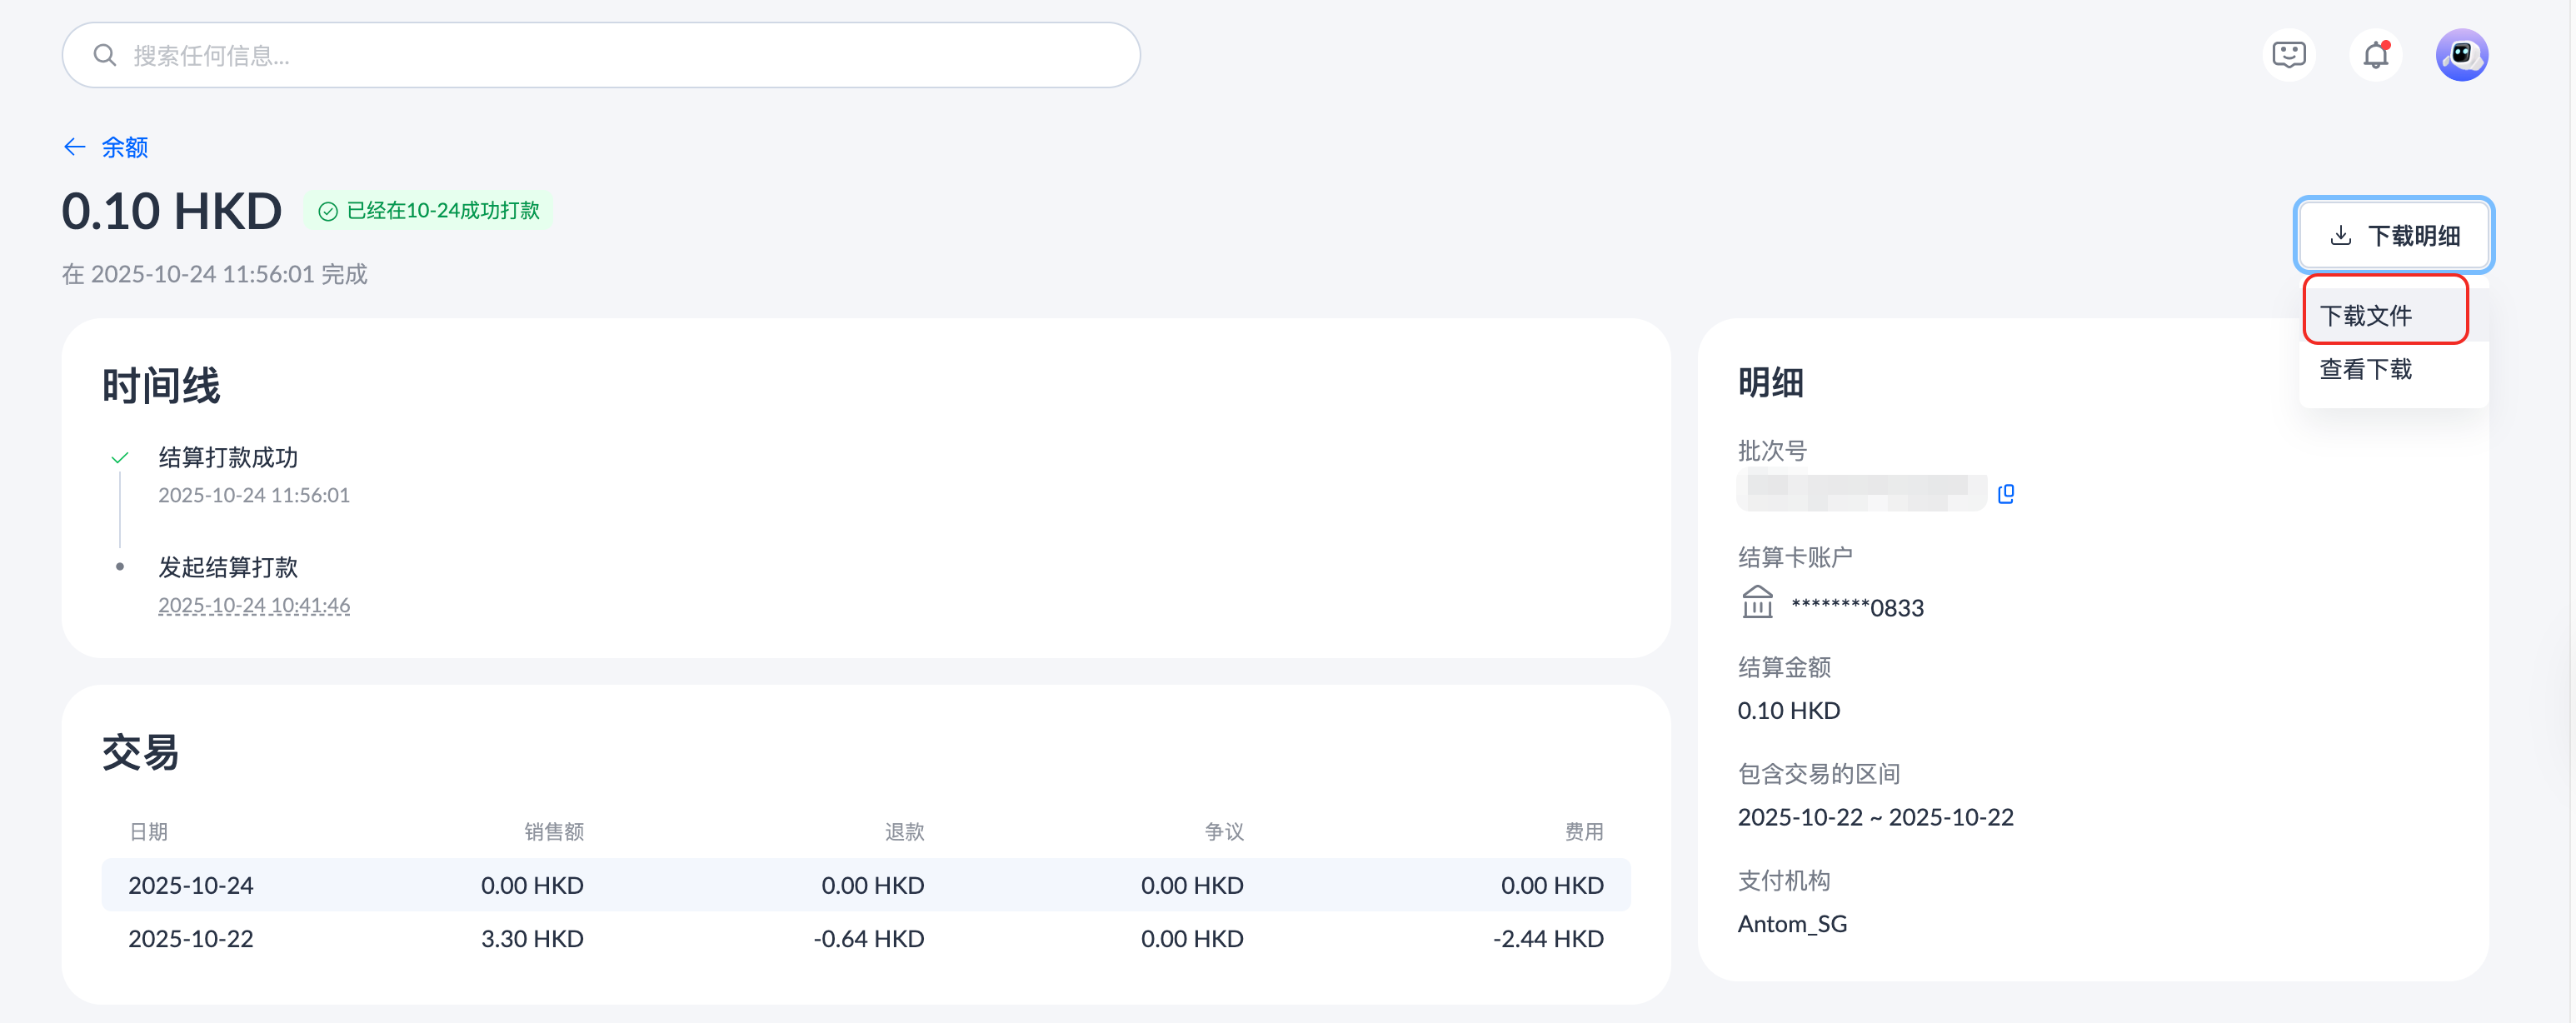
Task: Click the blurred batch number field
Action: pos(1860,493)
